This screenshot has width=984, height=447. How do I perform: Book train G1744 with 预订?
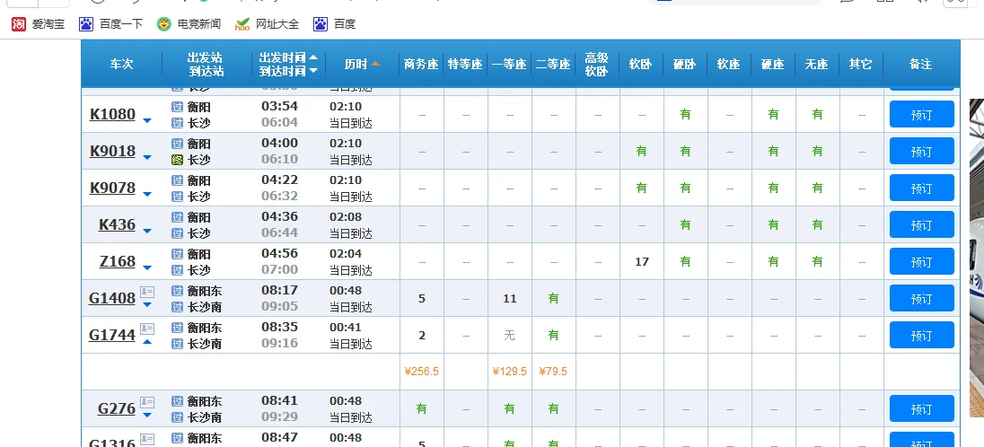pos(921,336)
